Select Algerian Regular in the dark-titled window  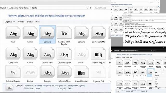(128, 62)
